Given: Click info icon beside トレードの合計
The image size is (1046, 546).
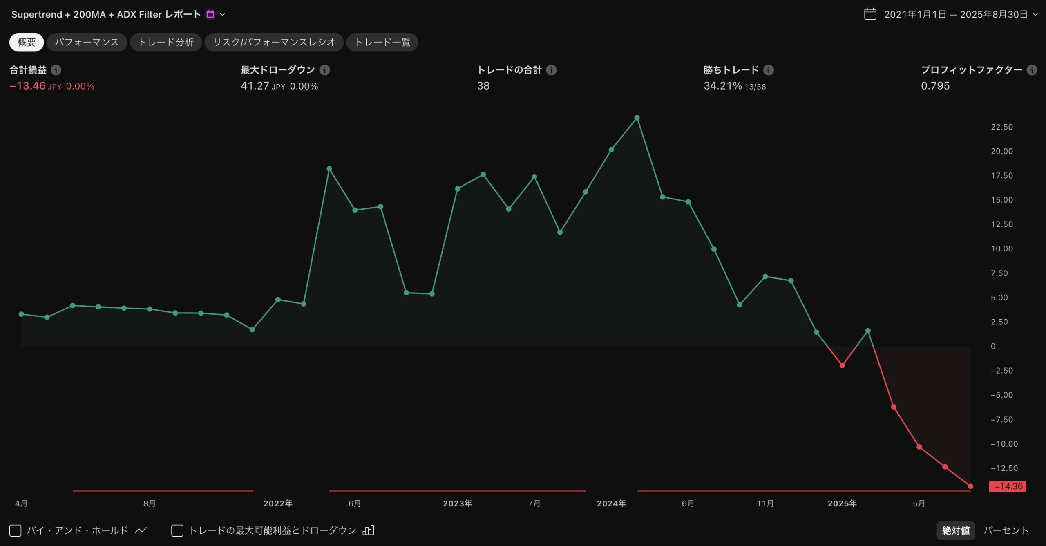Looking at the screenshot, I should (551, 70).
